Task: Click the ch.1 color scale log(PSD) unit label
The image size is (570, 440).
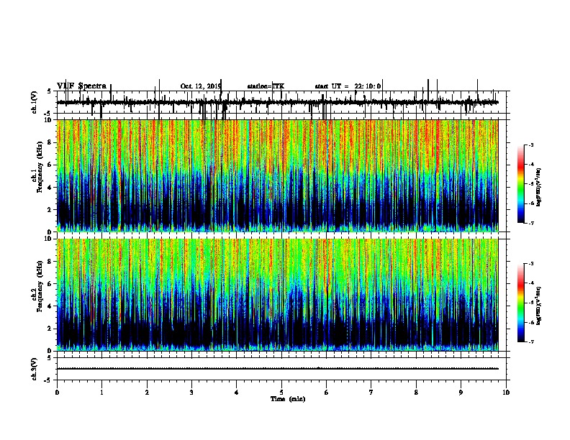Action: (x=540, y=188)
